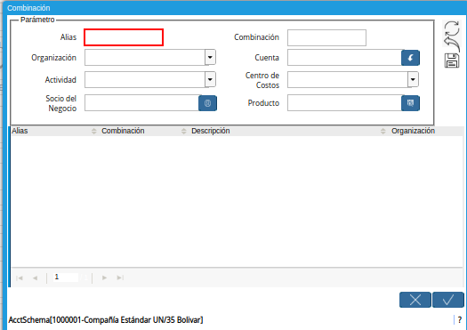
Task: Sort by the Combinación column header
Action: click(x=123, y=131)
